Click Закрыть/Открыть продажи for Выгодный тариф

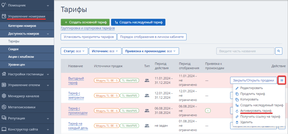pos(253,80)
